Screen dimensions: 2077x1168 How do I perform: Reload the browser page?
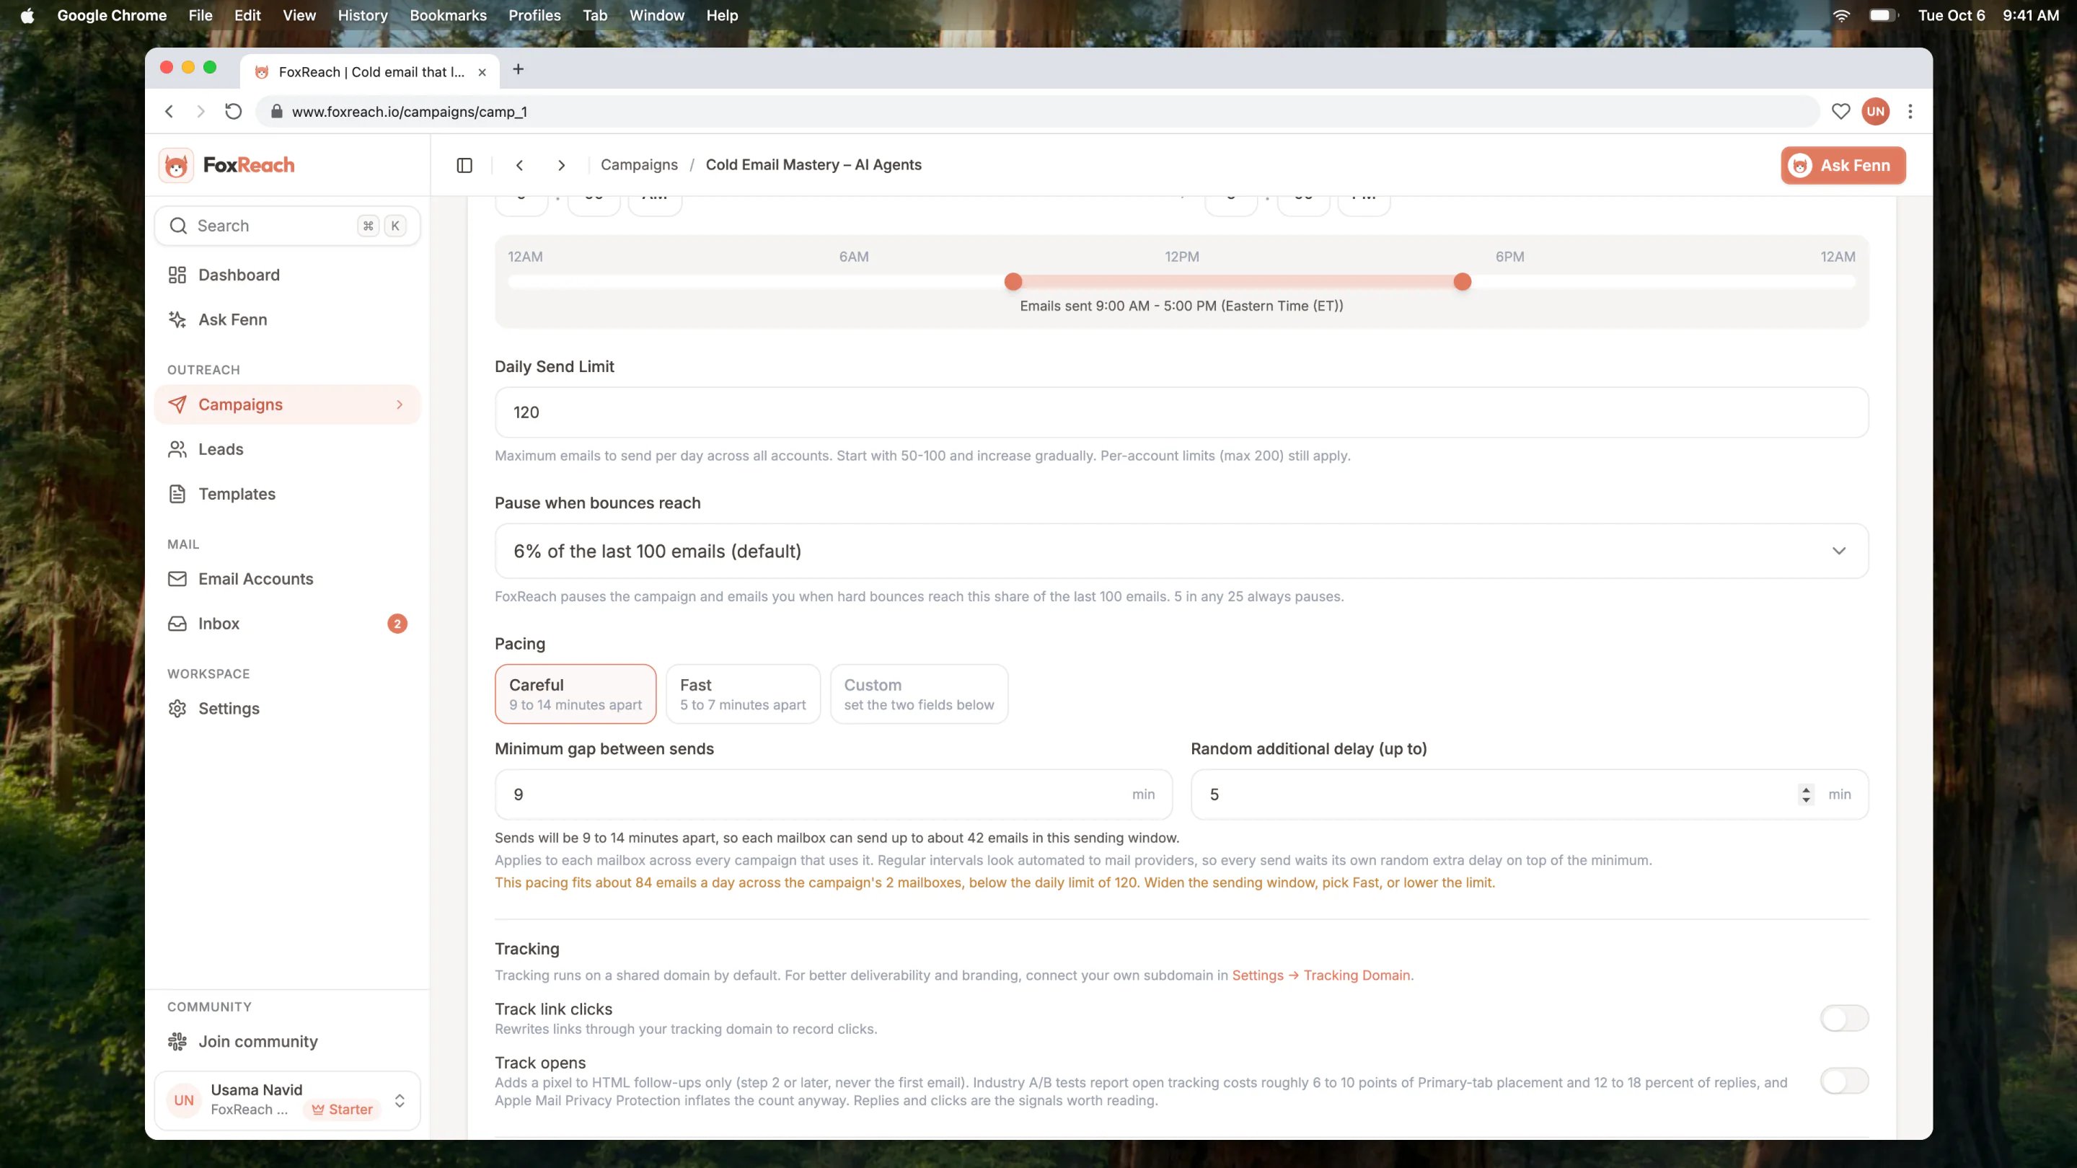click(x=233, y=111)
